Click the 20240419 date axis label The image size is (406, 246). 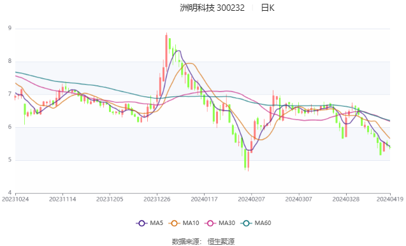(390, 199)
